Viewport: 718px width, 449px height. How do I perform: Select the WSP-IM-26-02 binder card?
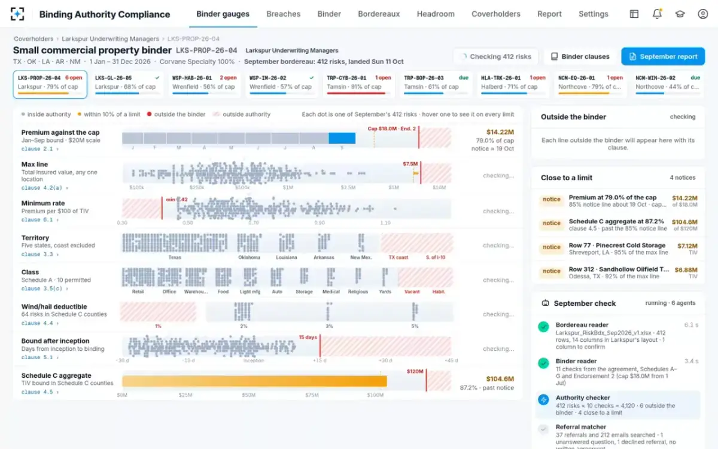[282, 84]
